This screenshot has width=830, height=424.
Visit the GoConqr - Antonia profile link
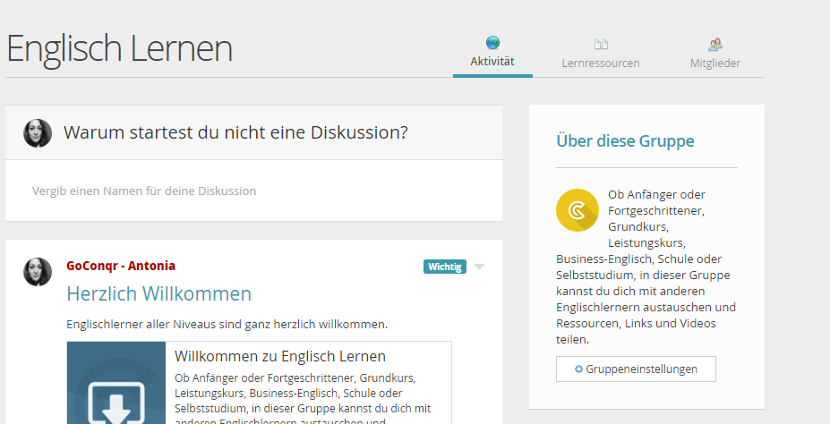pos(121,266)
